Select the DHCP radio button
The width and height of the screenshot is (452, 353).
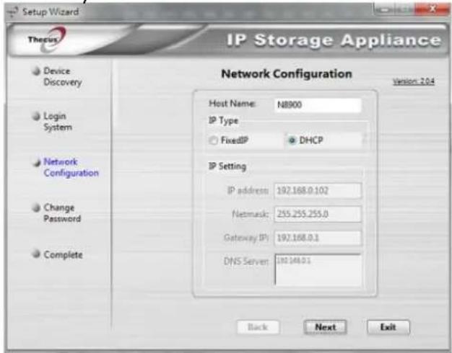[292, 140]
